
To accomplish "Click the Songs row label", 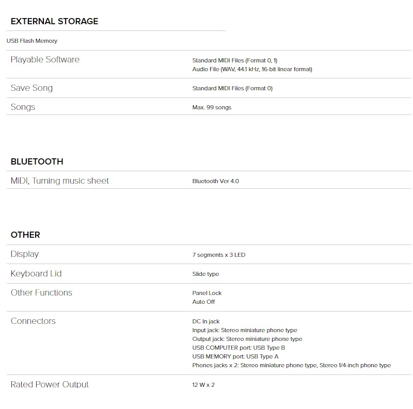I will 23,107.
